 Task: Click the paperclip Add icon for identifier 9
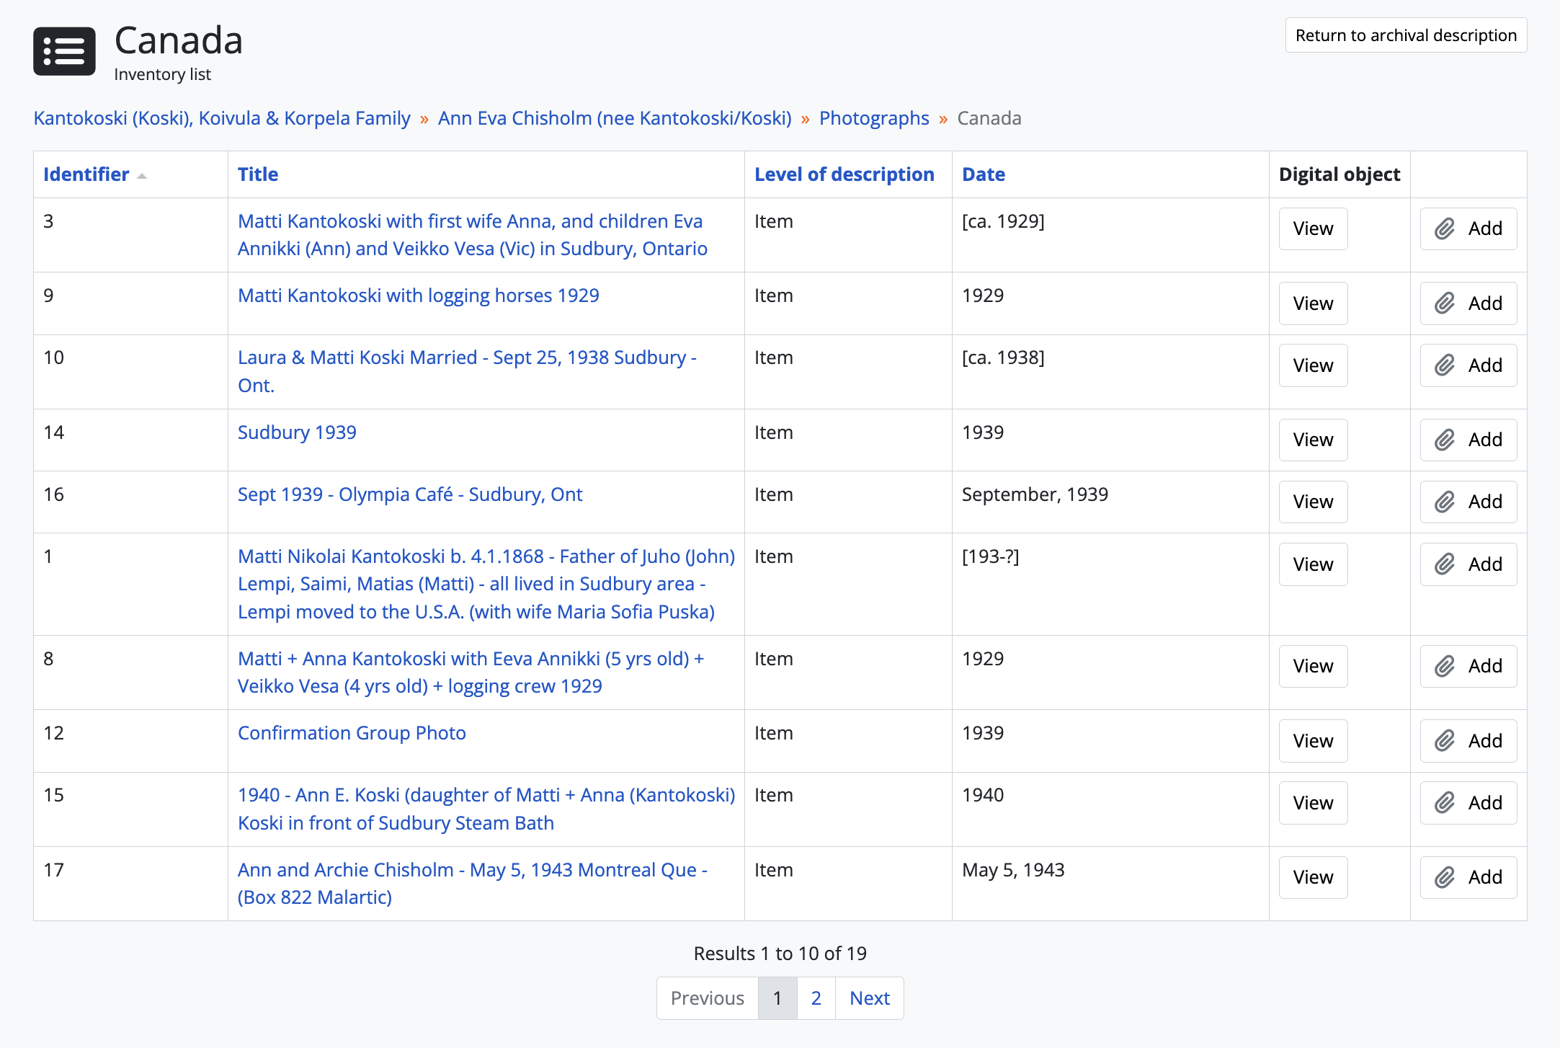pyautogui.click(x=1445, y=303)
